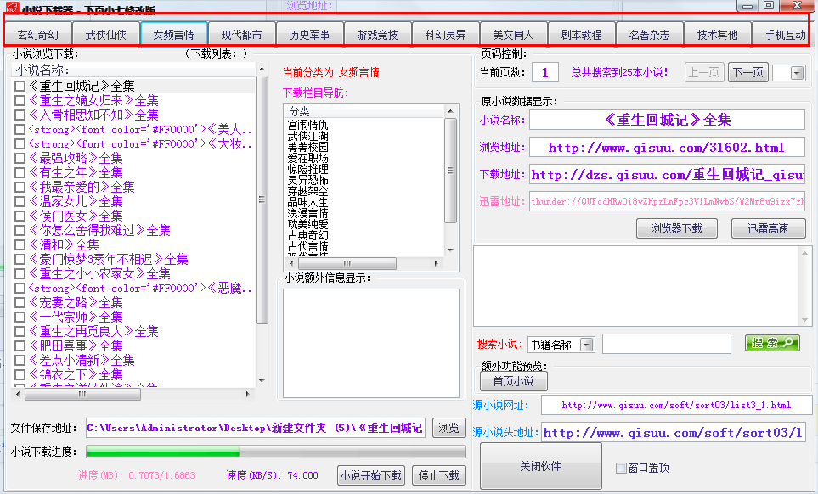Start 迅雷高速 download
The image size is (818, 494).
click(x=769, y=228)
